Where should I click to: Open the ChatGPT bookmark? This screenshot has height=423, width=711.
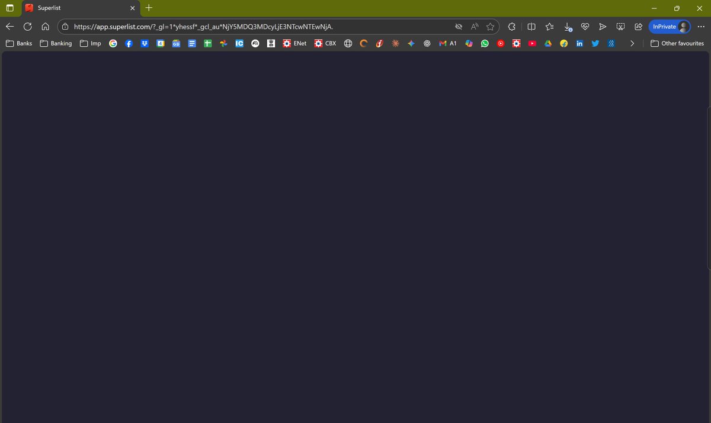click(x=427, y=43)
